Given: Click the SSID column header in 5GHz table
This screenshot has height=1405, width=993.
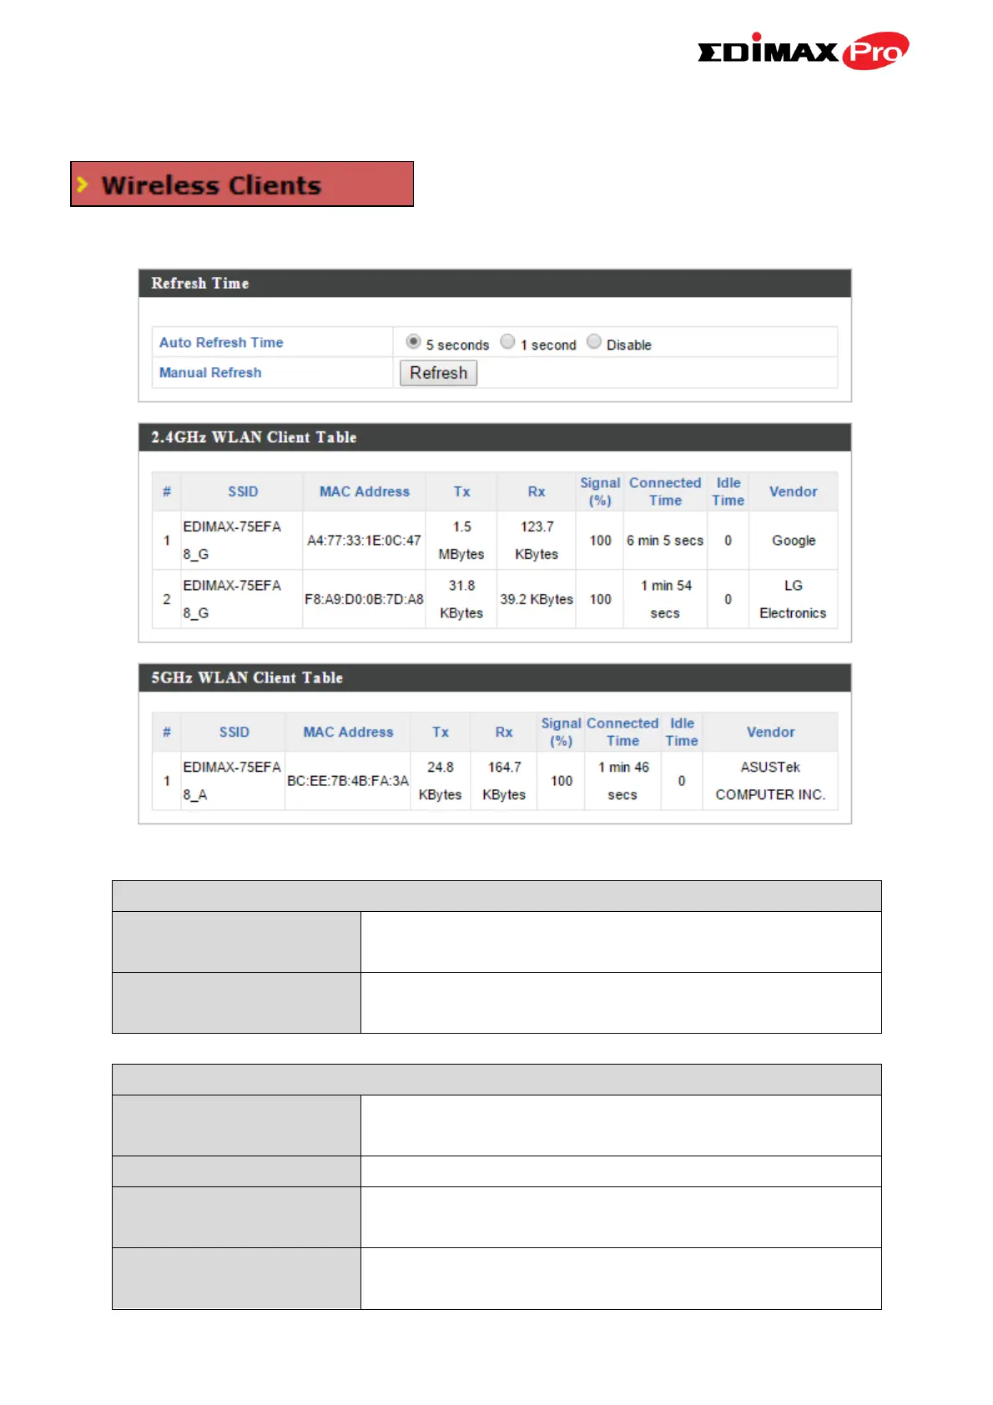Looking at the screenshot, I should tap(234, 732).
